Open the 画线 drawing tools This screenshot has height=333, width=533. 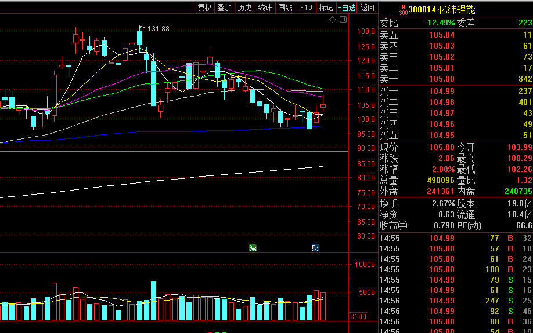click(285, 8)
